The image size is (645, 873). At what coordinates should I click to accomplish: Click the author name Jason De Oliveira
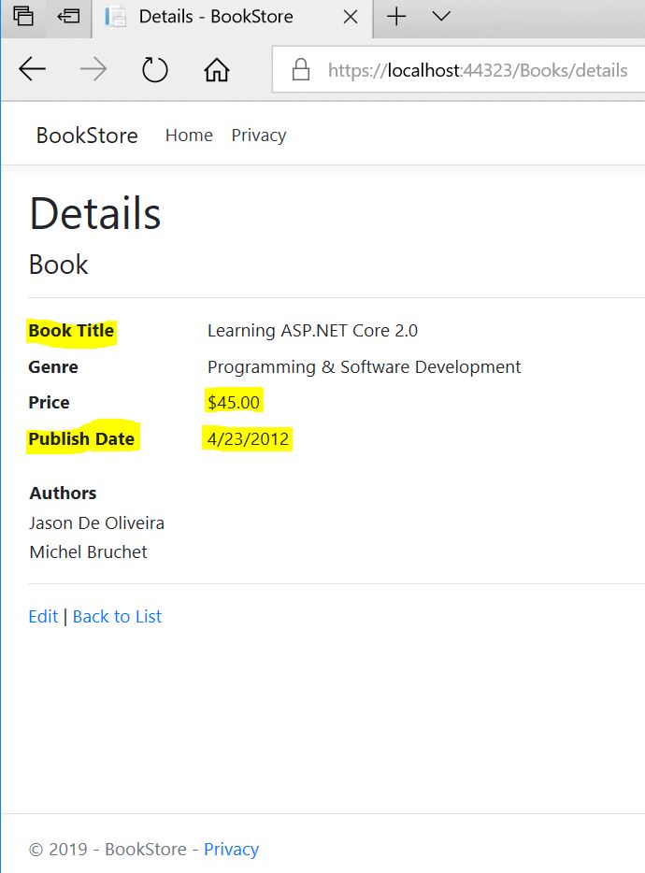click(x=96, y=523)
